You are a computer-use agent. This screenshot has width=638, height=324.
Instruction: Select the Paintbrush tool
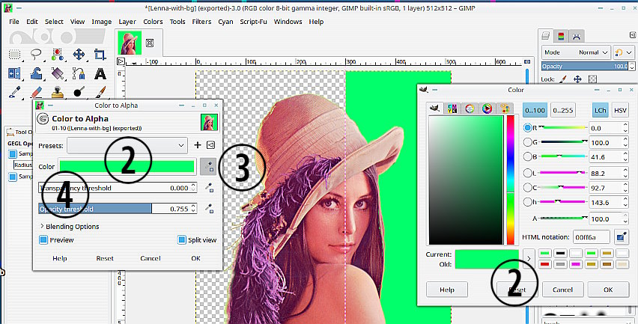pos(100,92)
